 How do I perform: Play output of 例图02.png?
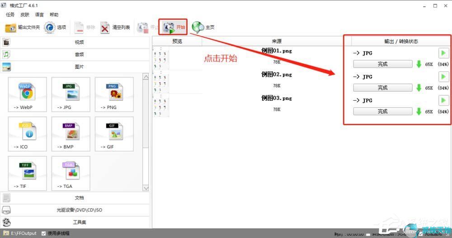tap(443, 77)
